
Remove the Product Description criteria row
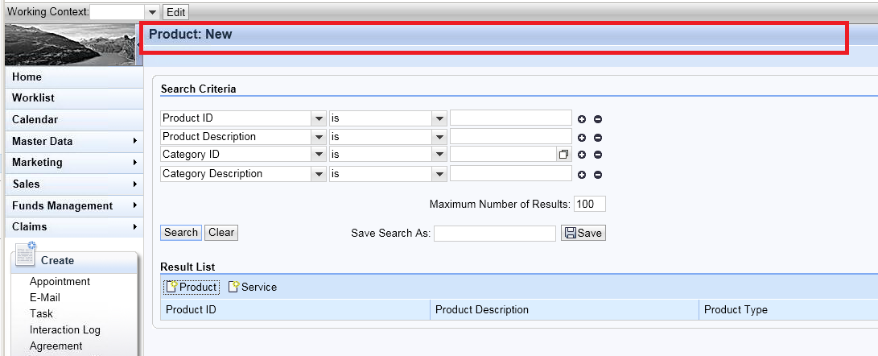coord(598,138)
